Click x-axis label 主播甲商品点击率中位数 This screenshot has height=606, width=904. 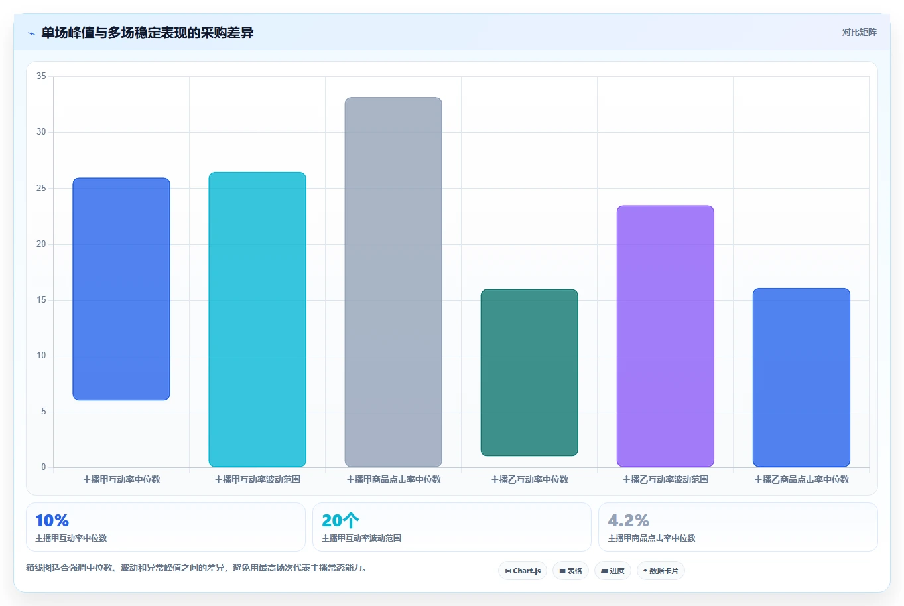tap(393, 479)
